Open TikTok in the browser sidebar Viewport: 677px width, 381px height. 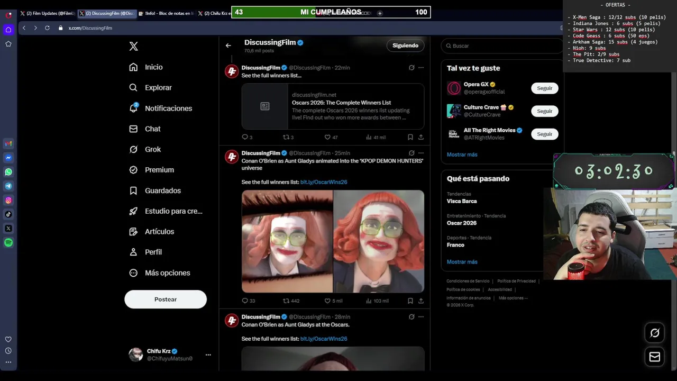(8, 214)
